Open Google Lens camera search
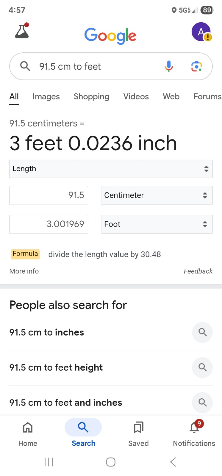Screen dimensions: 222x476 click(196, 66)
